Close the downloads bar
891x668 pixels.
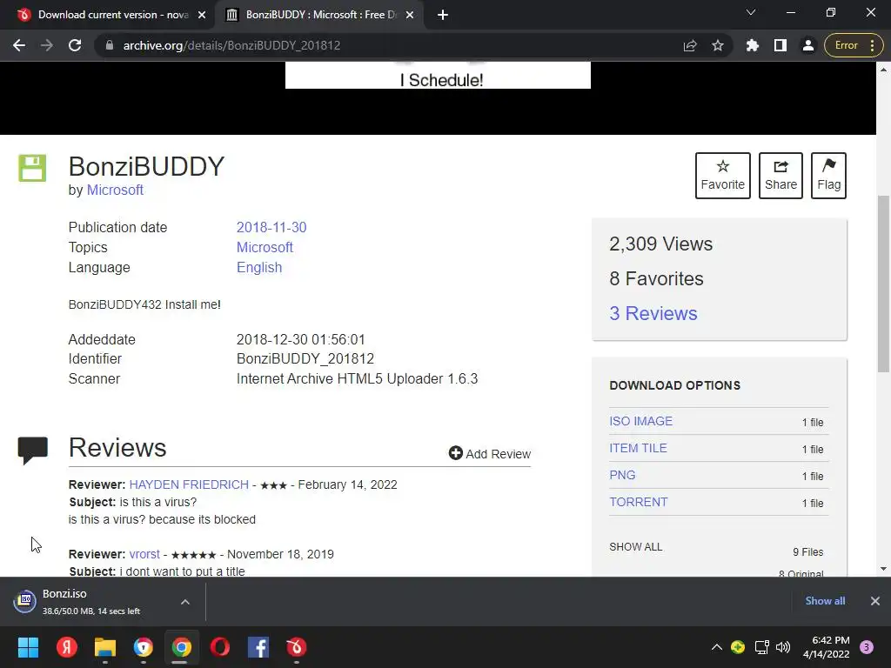(875, 601)
